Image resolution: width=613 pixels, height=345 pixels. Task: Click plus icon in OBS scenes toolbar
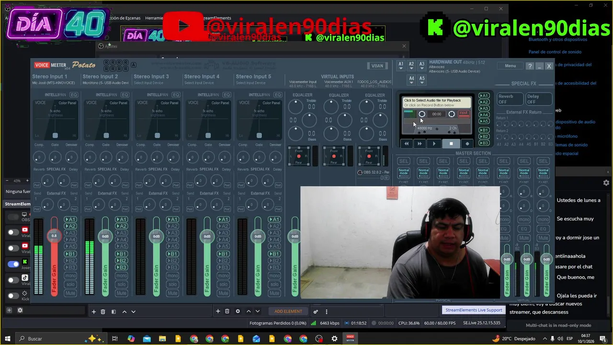[x=94, y=311]
